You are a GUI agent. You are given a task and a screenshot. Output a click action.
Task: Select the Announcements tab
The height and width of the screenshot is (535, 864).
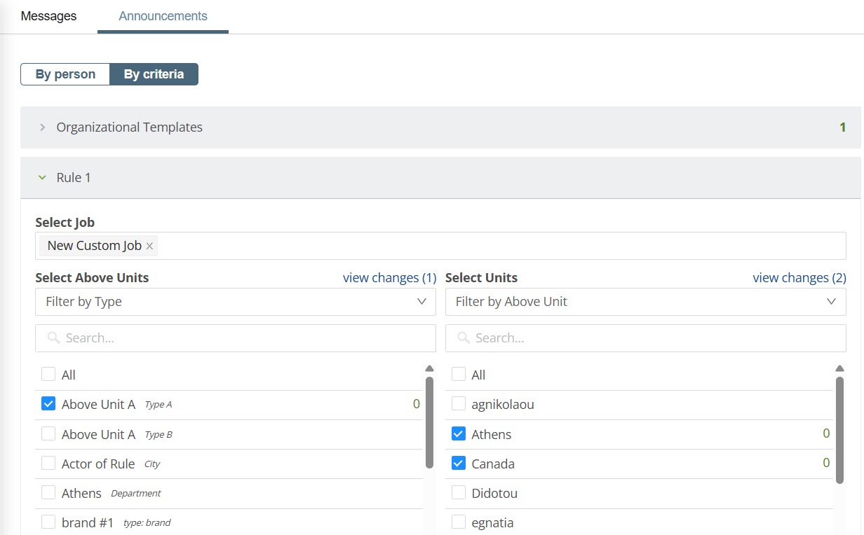coord(163,16)
